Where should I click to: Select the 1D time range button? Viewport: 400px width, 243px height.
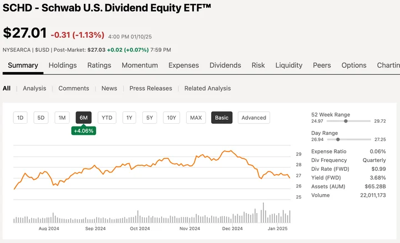(21, 118)
